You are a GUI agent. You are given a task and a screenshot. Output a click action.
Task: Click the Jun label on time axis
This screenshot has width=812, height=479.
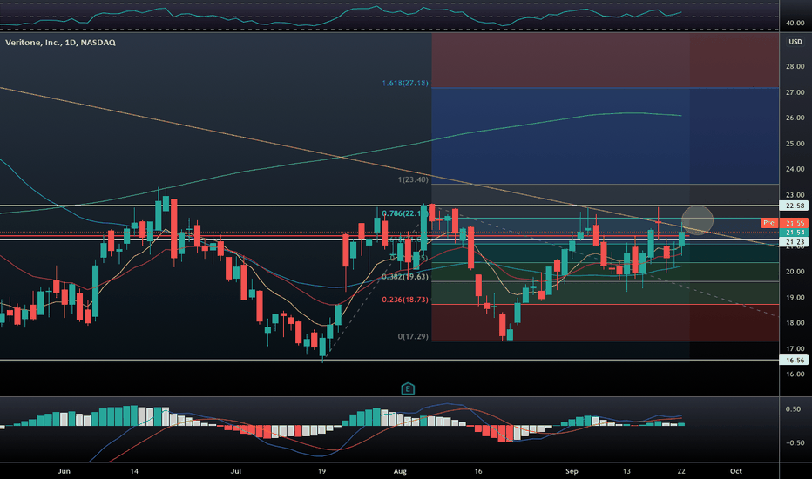pyautogui.click(x=64, y=471)
